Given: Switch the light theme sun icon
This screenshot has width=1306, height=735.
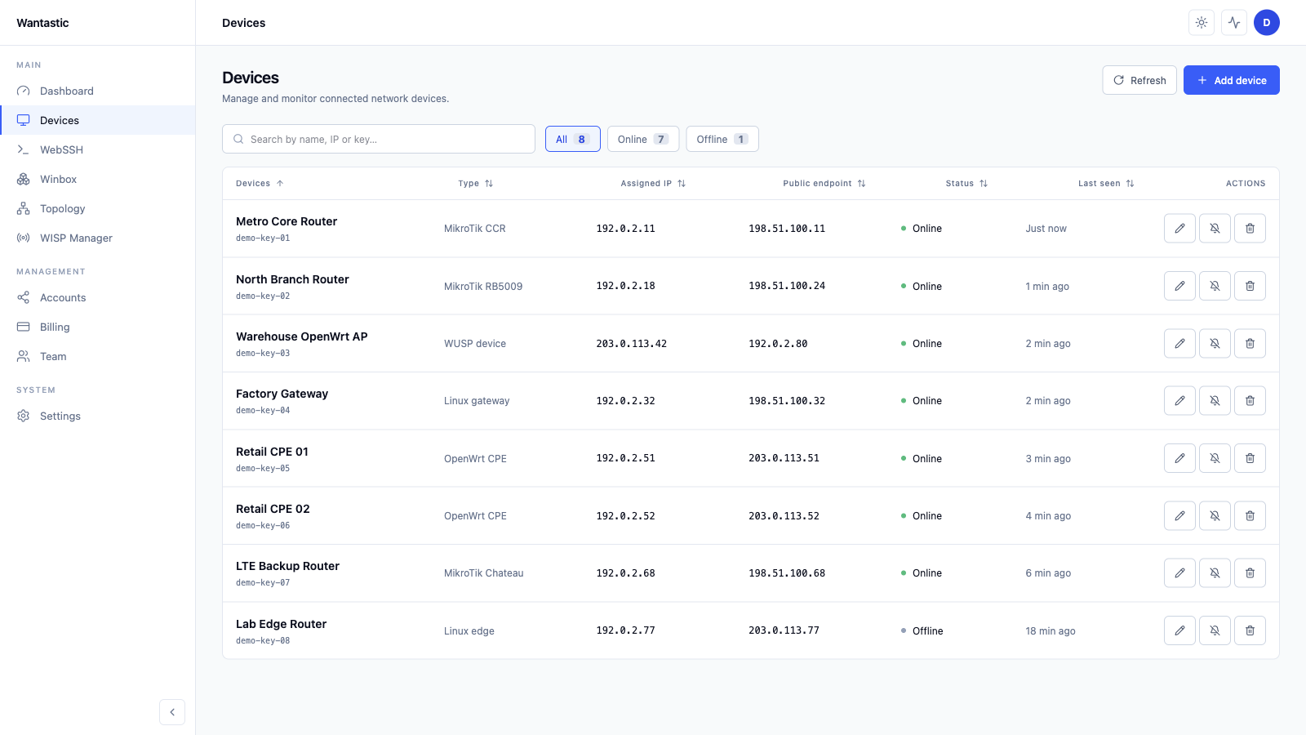Looking at the screenshot, I should pyautogui.click(x=1202, y=23).
